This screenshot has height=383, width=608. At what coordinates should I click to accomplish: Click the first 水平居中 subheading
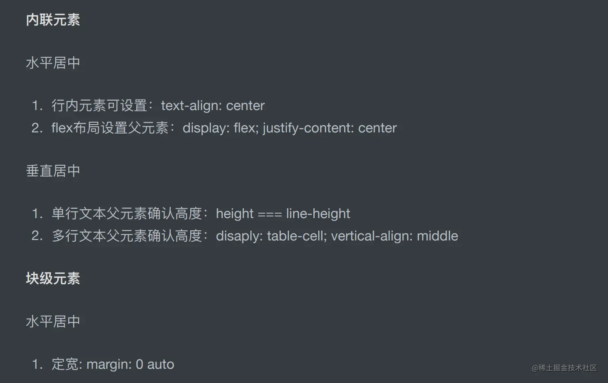[53, 63]
